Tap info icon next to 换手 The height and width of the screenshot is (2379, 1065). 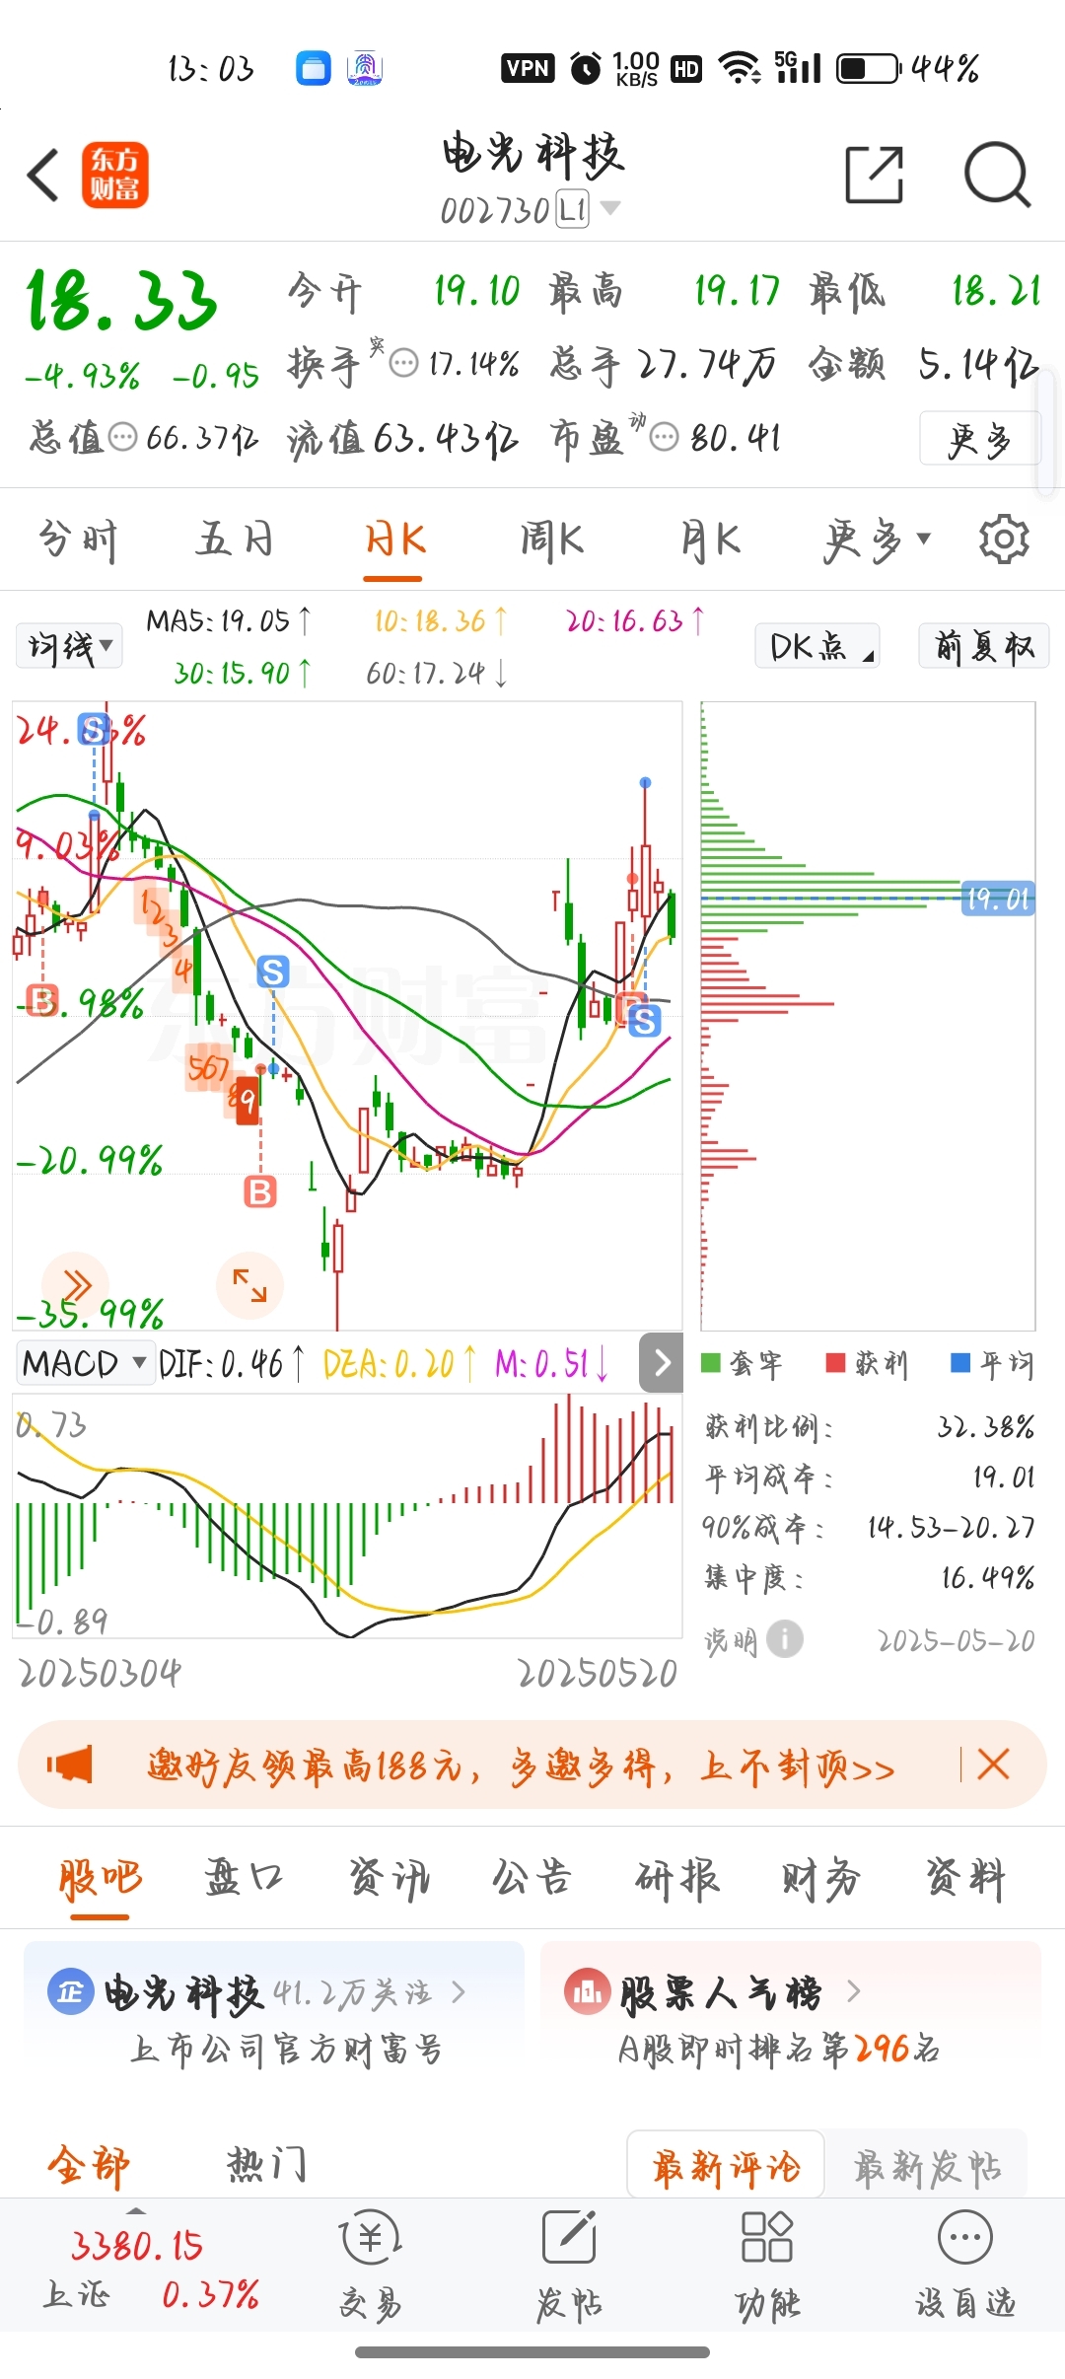coord(404,364)
